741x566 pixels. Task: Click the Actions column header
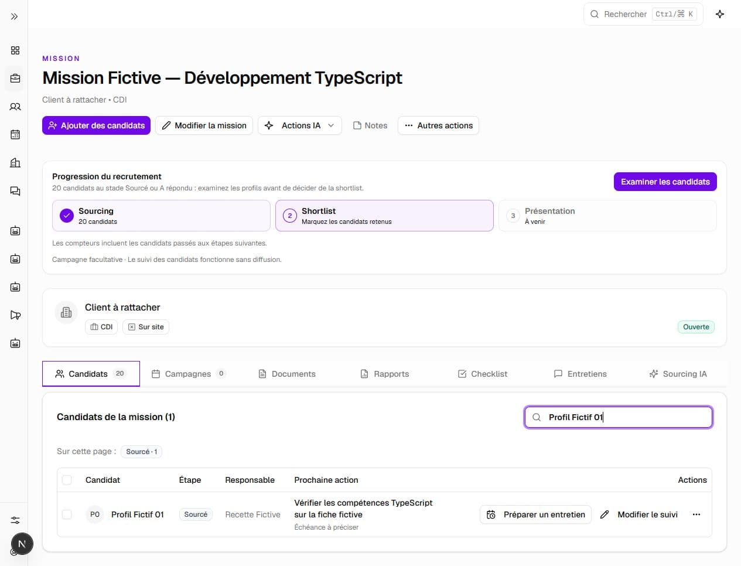tap(692, 480)
